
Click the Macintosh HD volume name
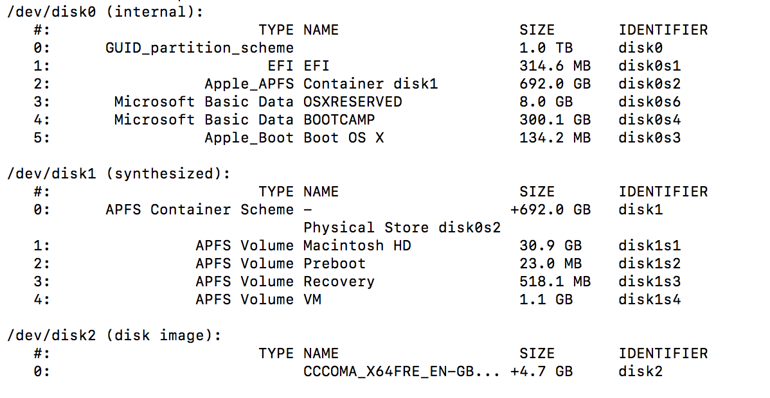tap(357, 245)
